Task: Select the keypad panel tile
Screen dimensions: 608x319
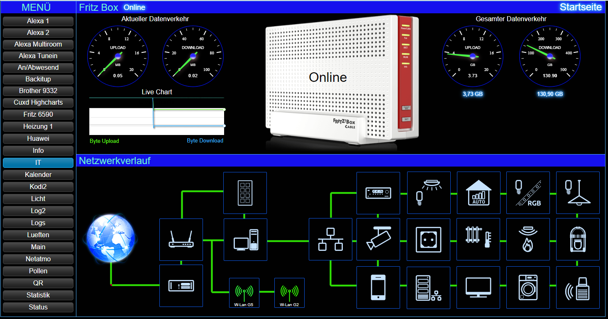Action: pos(245,193)
